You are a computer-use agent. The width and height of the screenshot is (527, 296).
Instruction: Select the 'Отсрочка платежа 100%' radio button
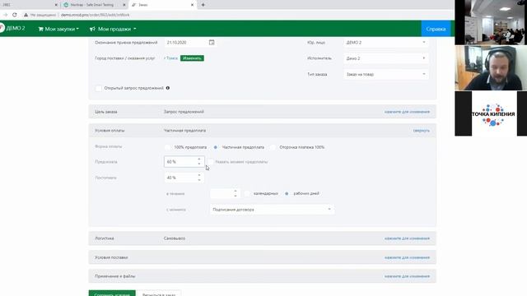coord(273,147)
